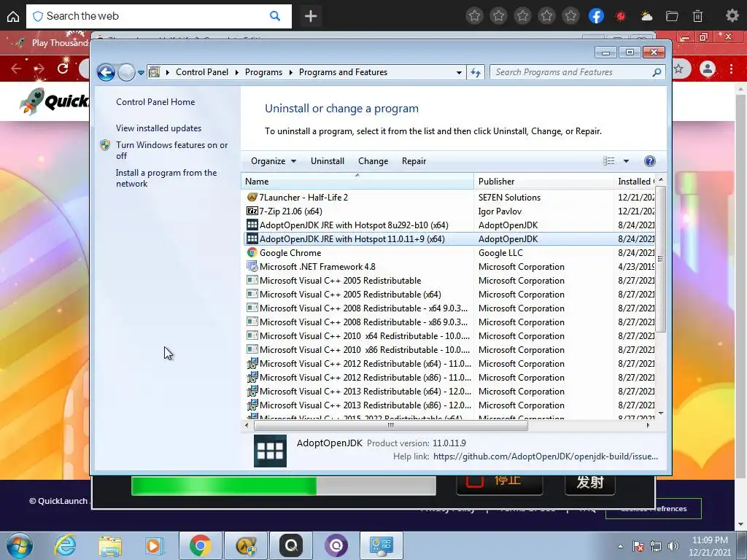
Task: Sort by the Name column header
Action: coord(357,182)
